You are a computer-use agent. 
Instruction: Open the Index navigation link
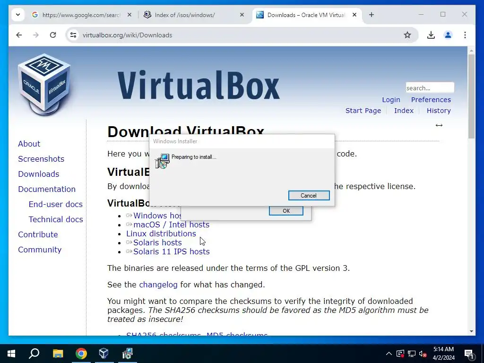[404, 111]
